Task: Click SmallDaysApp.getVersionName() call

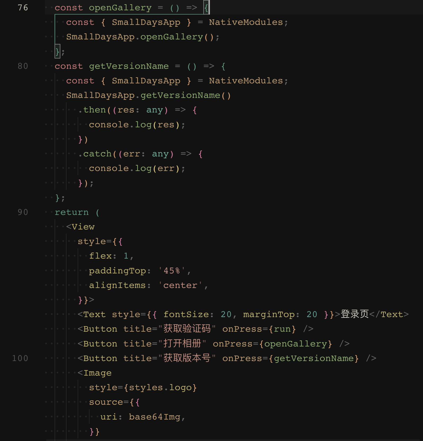Action: (148, 95)
